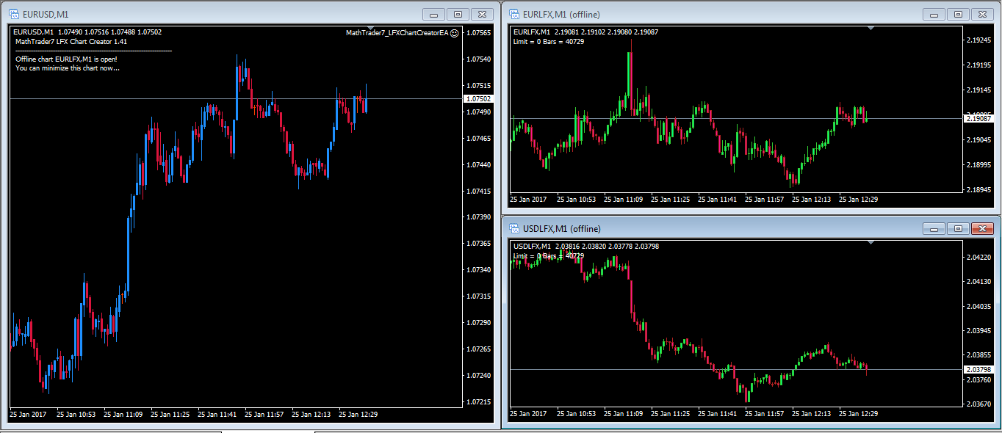Click the 1.07415 price axis label
The height and width of the screenshot is (433, 1002).
(x=480, y=191)
